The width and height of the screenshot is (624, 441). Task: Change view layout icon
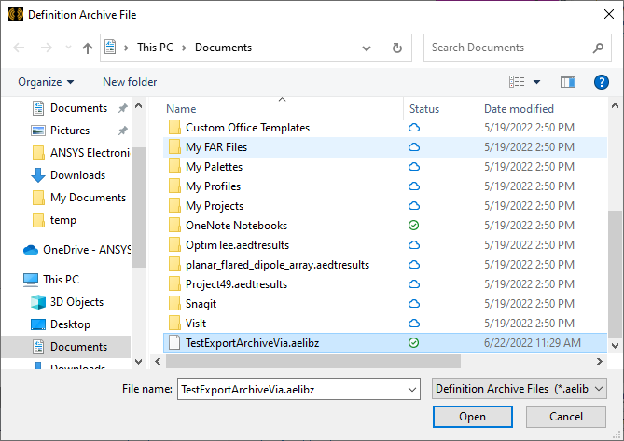pos(517,82)
